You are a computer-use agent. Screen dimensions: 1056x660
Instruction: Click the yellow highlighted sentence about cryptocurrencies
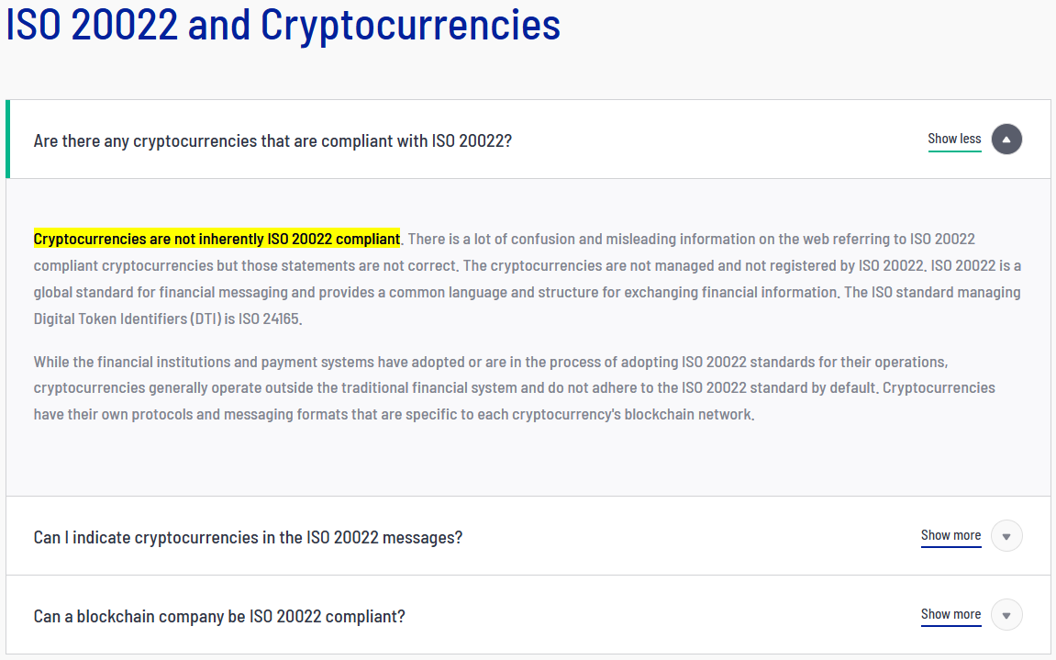217,240
